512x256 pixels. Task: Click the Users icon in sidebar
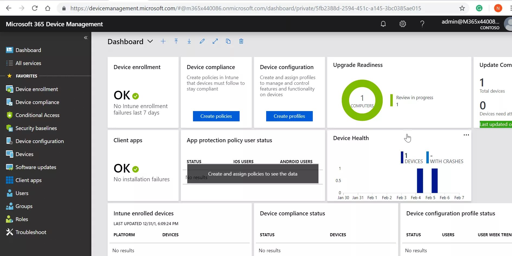9,193
